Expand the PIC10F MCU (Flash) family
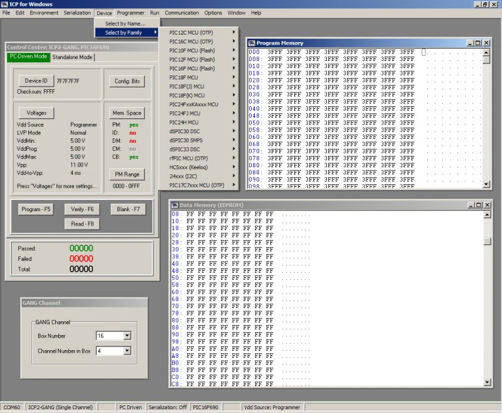502x413 pixels. click(198, 50)
